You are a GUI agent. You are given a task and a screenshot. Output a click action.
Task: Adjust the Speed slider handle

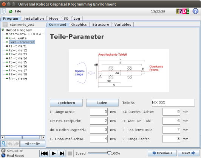109,153
